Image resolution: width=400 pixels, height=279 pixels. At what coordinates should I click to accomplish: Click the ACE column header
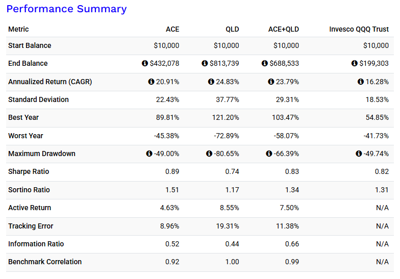point(172,29)
